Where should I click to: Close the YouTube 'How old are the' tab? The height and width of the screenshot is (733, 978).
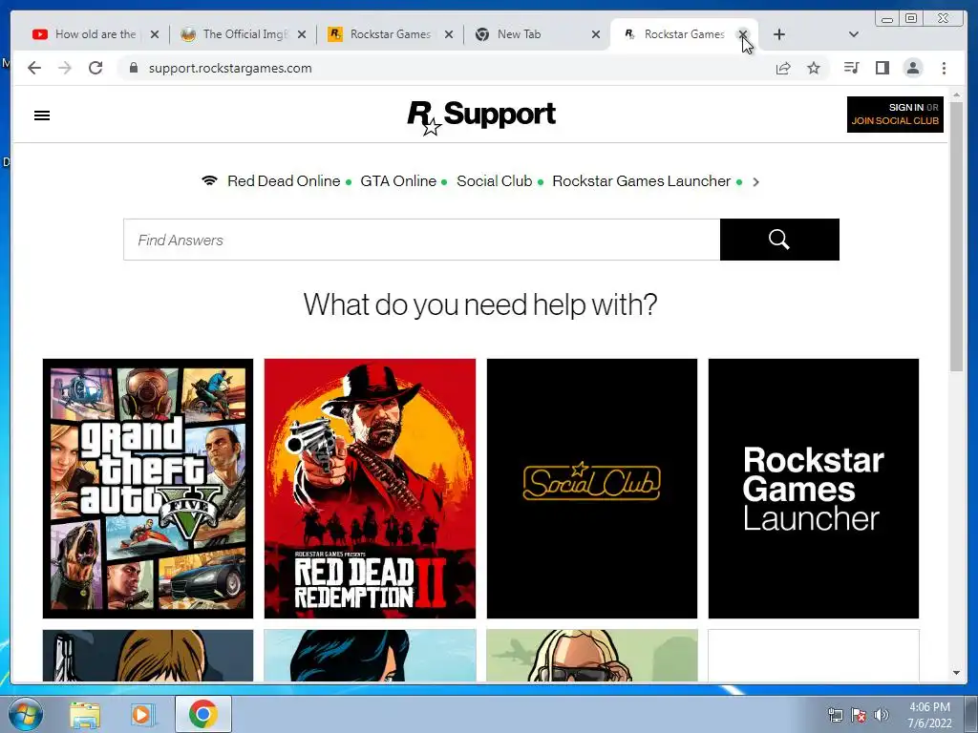point(155,34)
